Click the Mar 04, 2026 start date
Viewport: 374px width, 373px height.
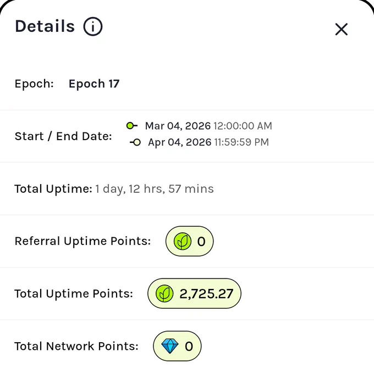[x=178, y=126]
